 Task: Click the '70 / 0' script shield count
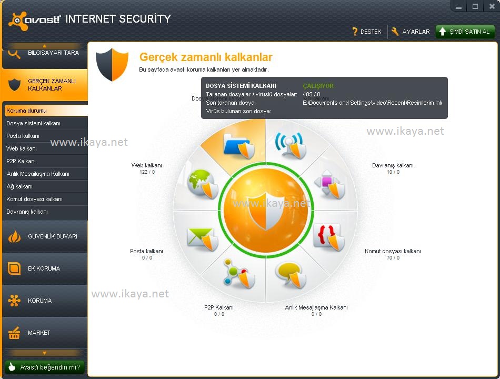click(393, 258)
